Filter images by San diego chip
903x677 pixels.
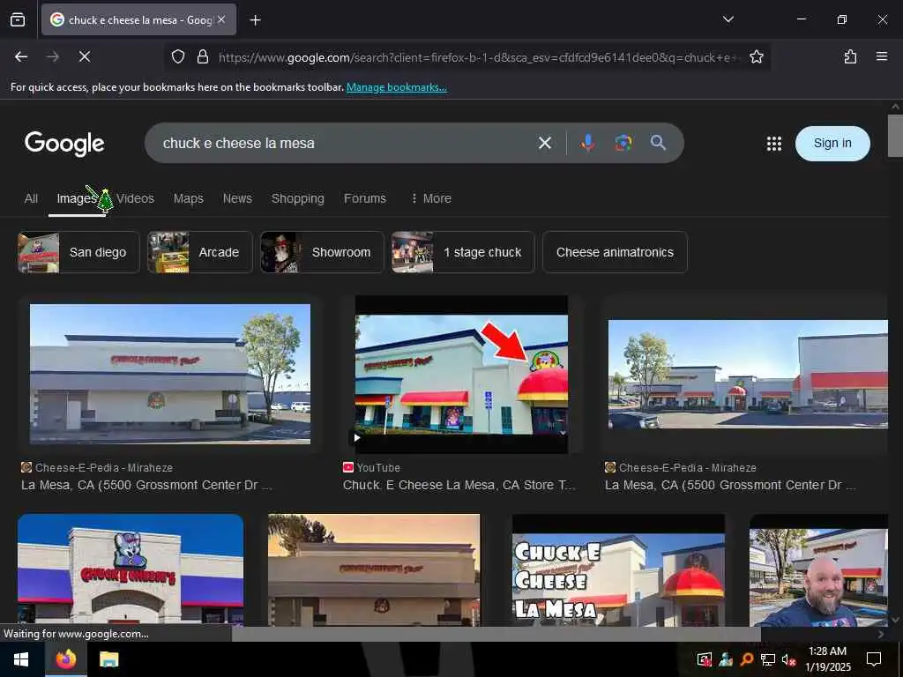click(x=78, y=252)
